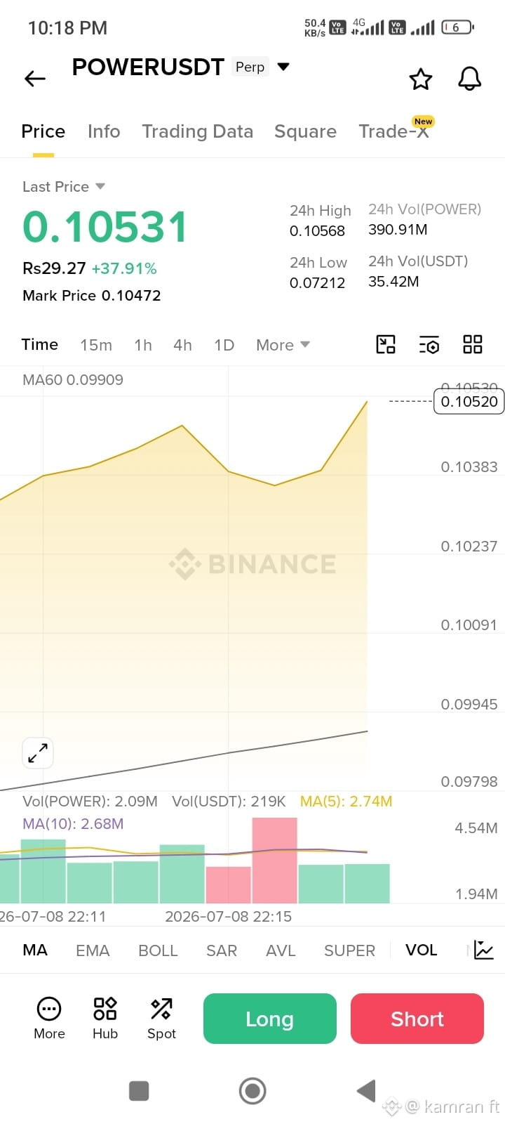
Task: Expand the POWERUSDT Perp pair dropdown
Action: (x=283, y=67)
